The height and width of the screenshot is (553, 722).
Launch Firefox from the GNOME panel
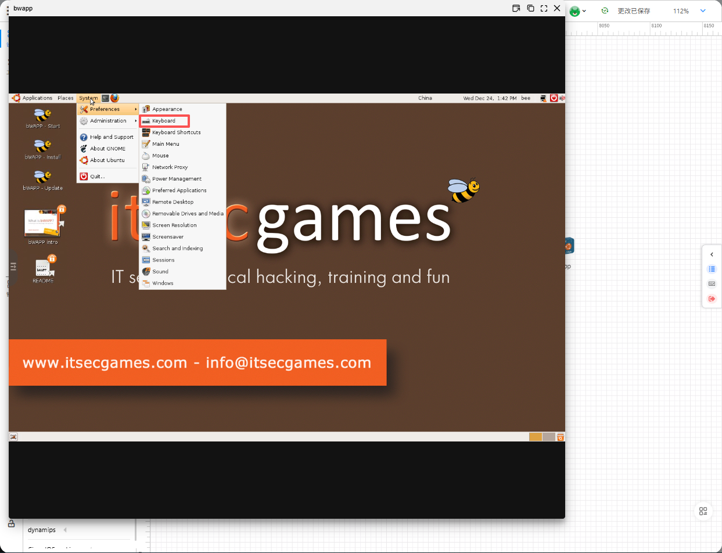pyautogui.click(x=114, y=98)
